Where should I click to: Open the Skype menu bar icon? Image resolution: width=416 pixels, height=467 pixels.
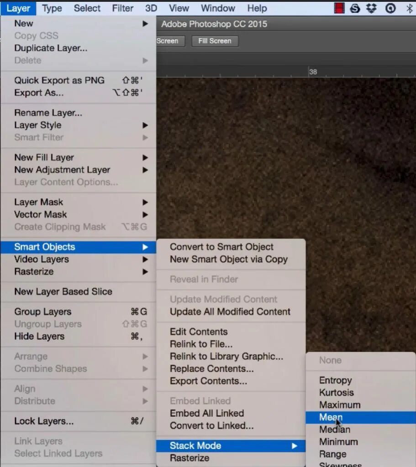[355, 8]
